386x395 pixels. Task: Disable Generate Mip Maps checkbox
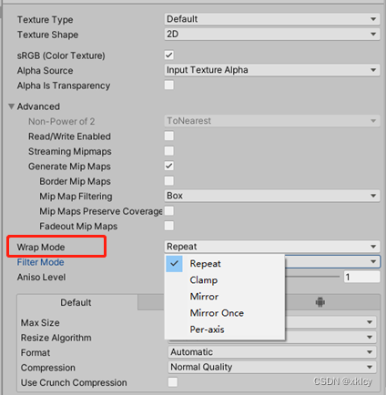pyautogui.click(x=169, y=166)
